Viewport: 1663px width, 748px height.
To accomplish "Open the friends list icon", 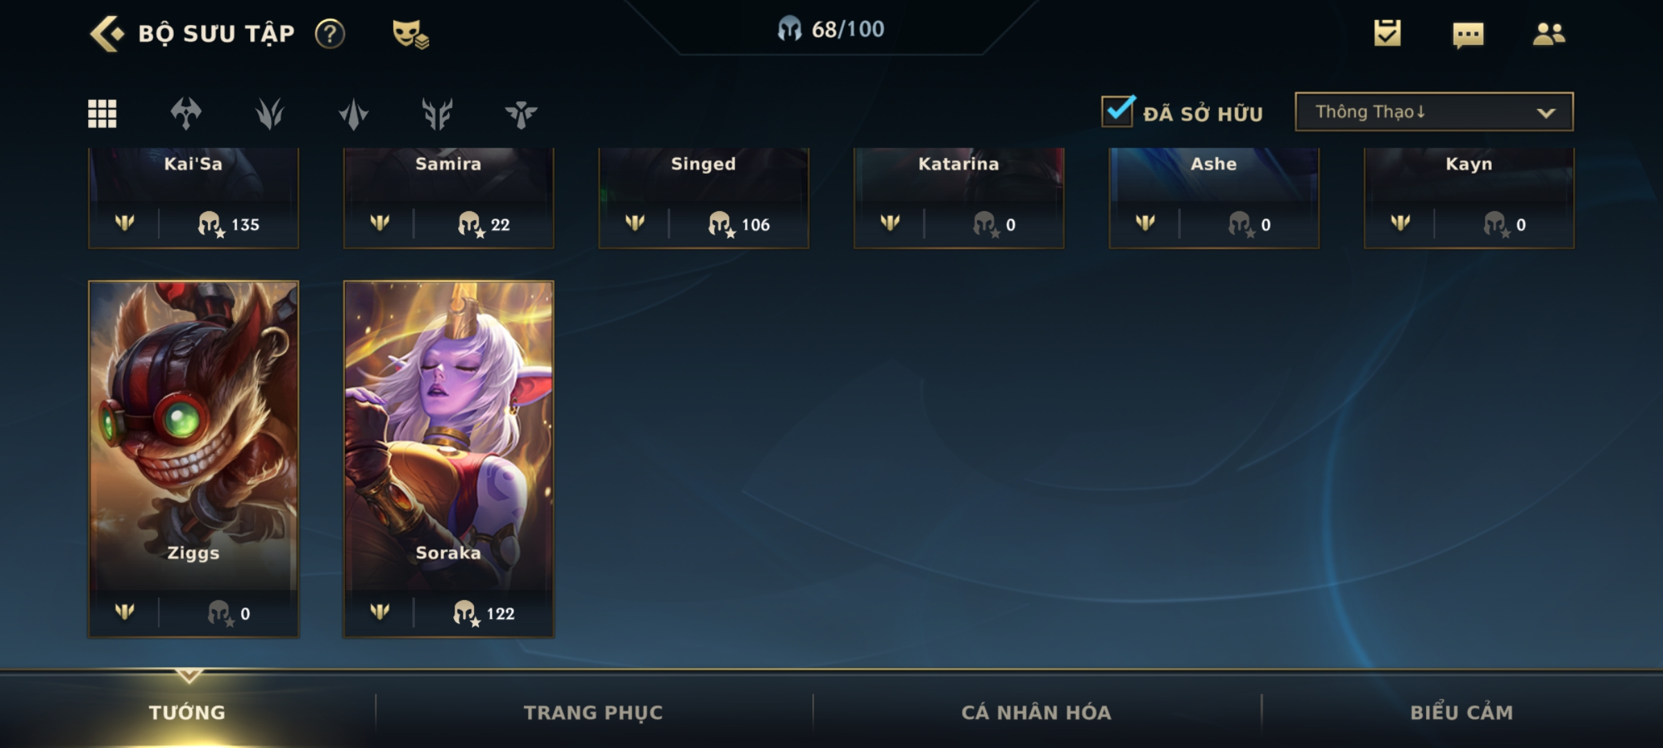I will coord(1549,33).
